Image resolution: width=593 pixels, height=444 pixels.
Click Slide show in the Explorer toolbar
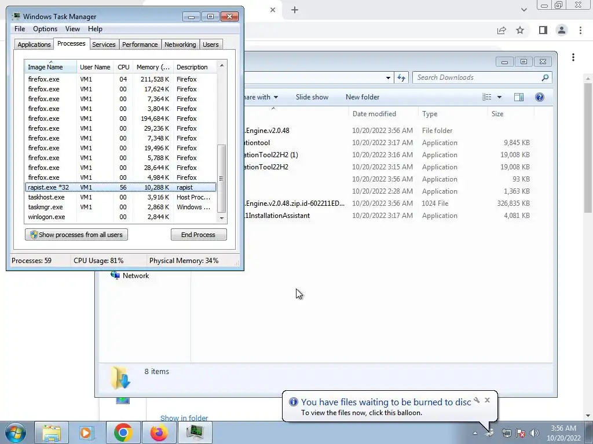point(312,97)
